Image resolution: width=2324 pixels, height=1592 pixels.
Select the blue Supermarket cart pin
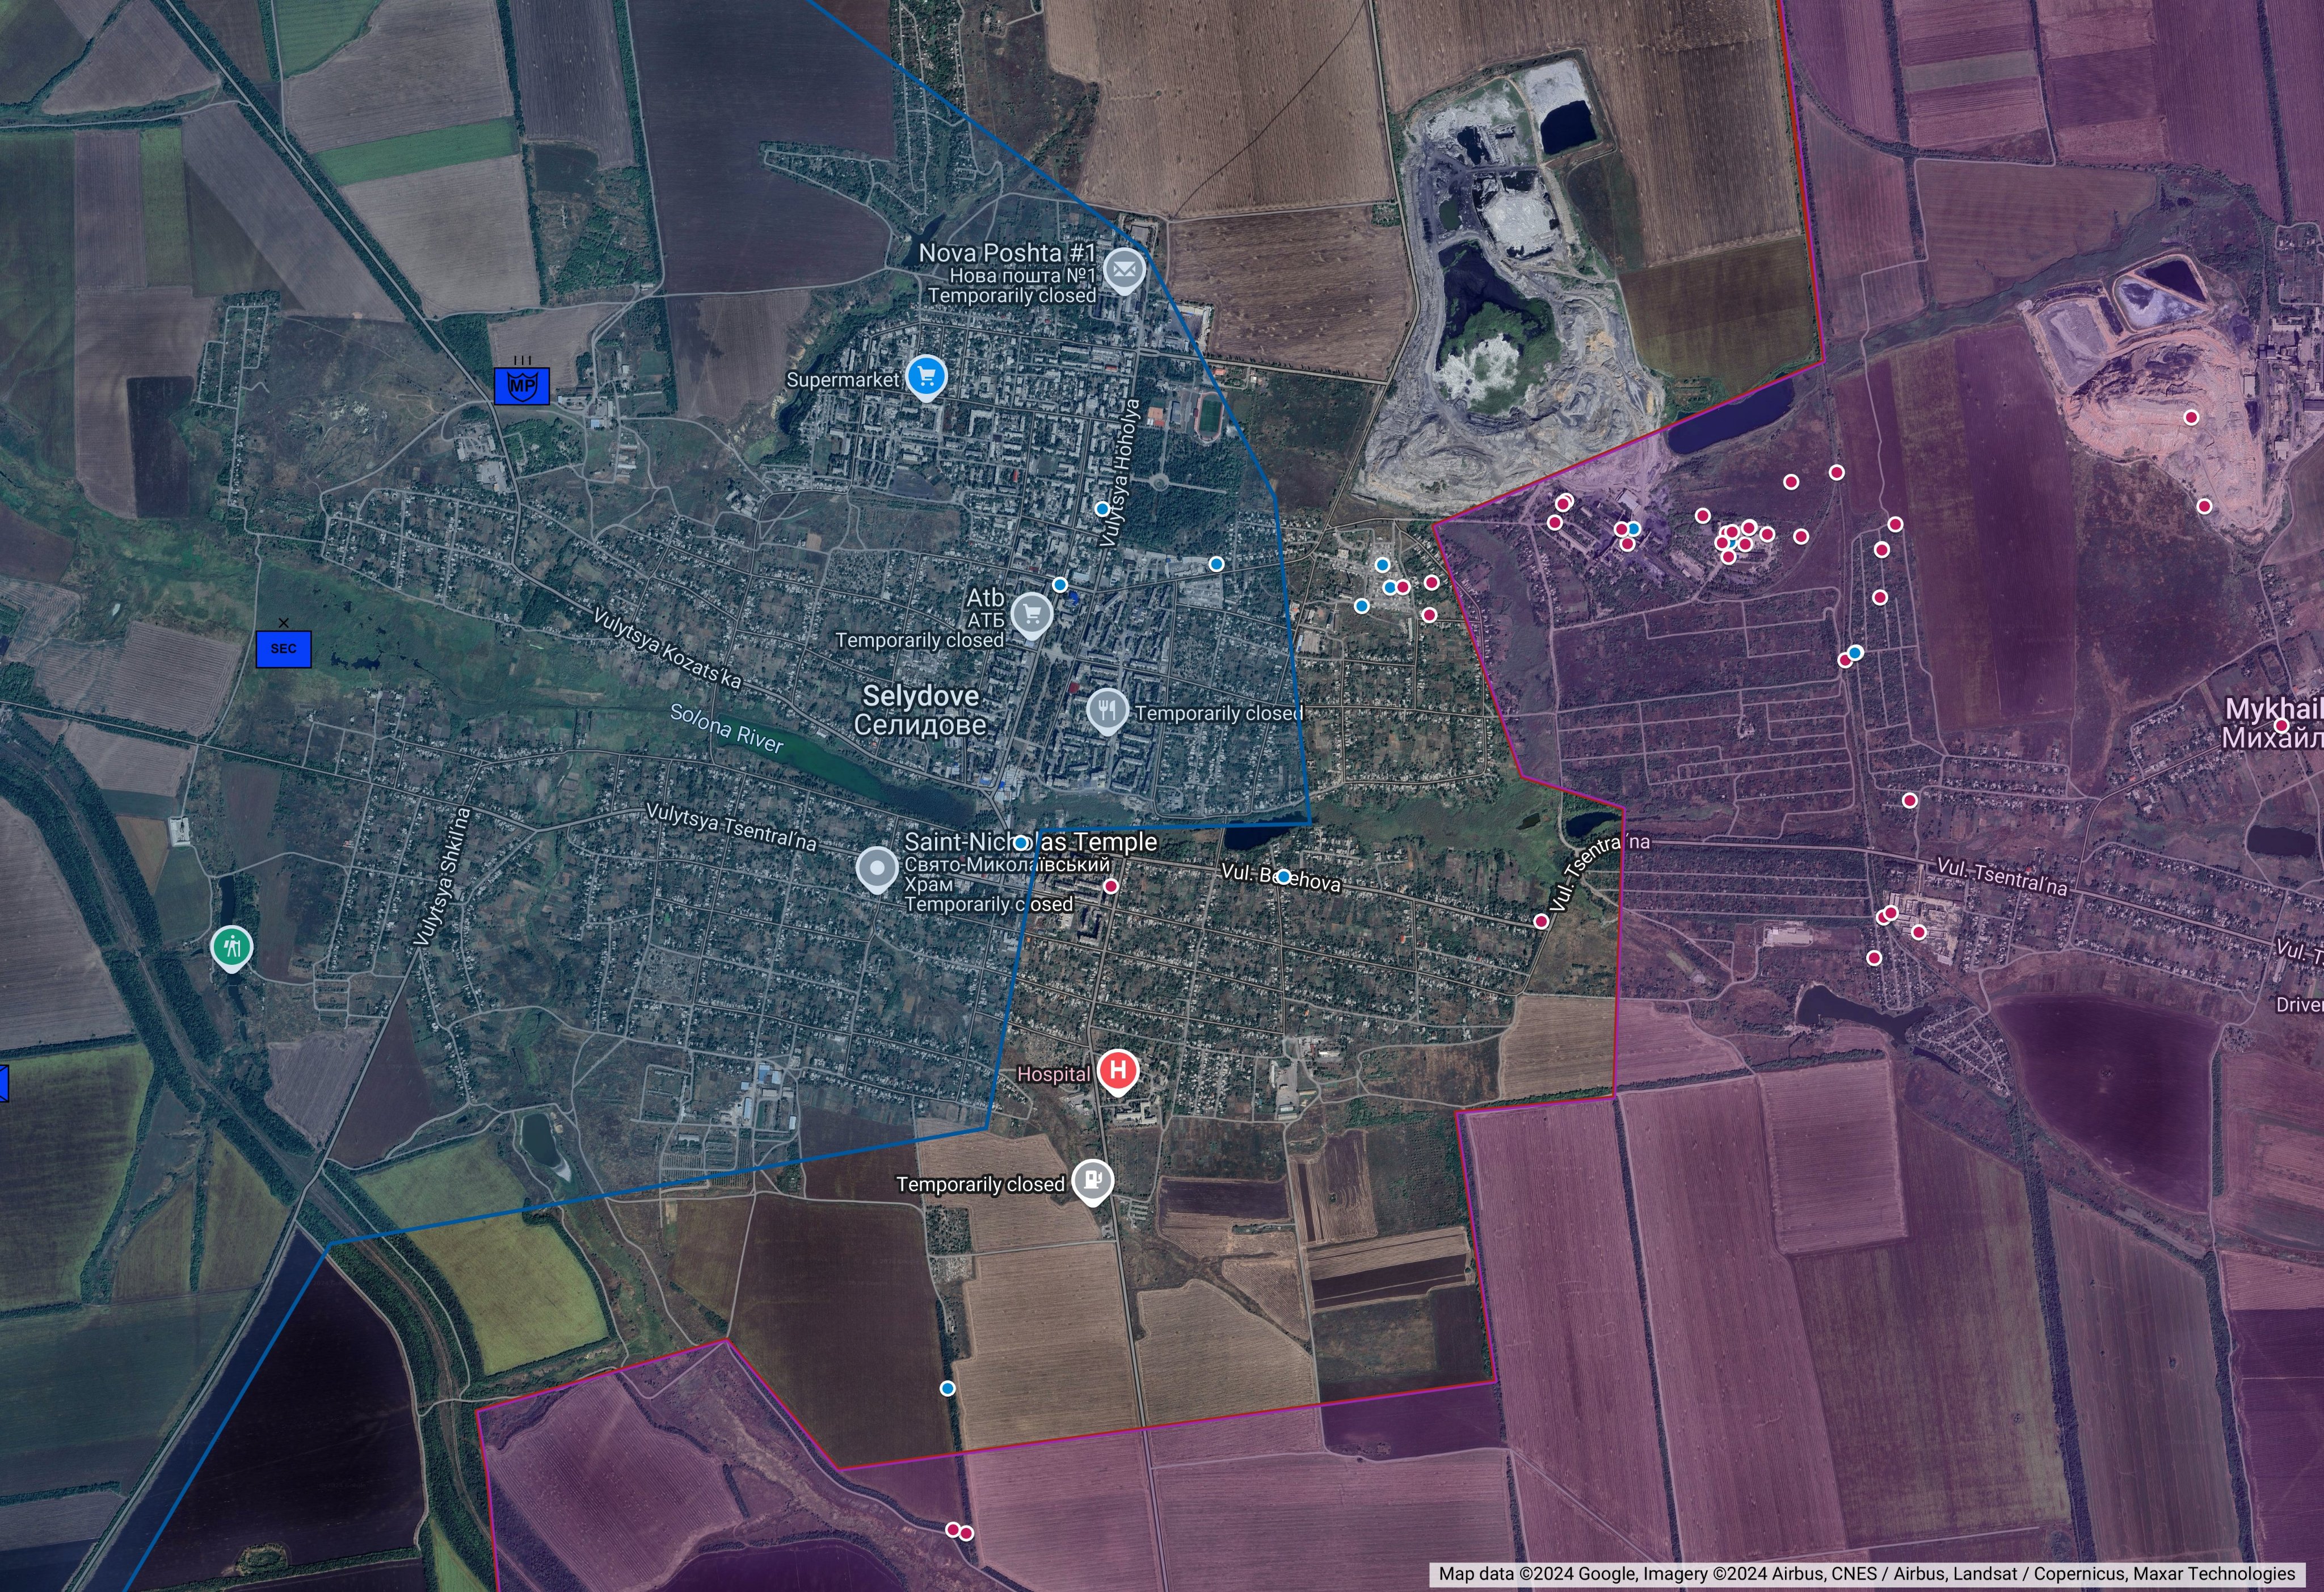926,376
